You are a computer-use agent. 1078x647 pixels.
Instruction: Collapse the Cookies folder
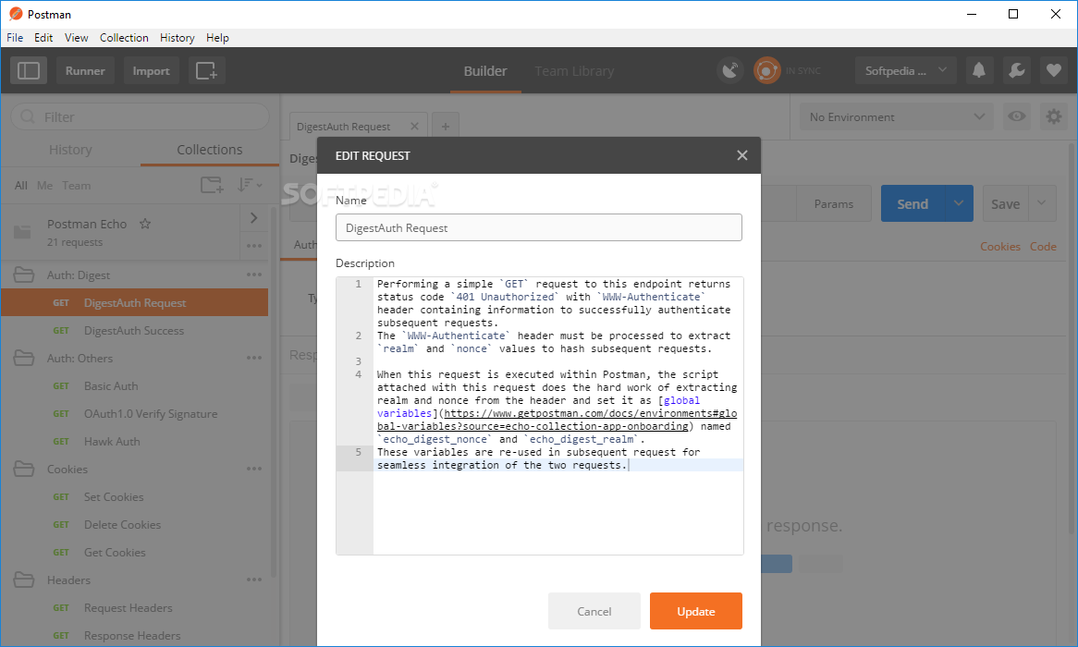(24, 469)
